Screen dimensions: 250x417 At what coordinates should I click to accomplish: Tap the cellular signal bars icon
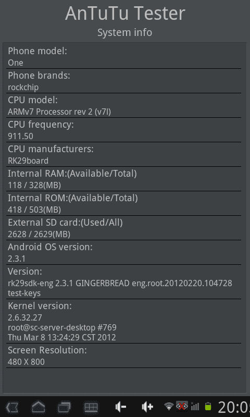pos(195,407)
